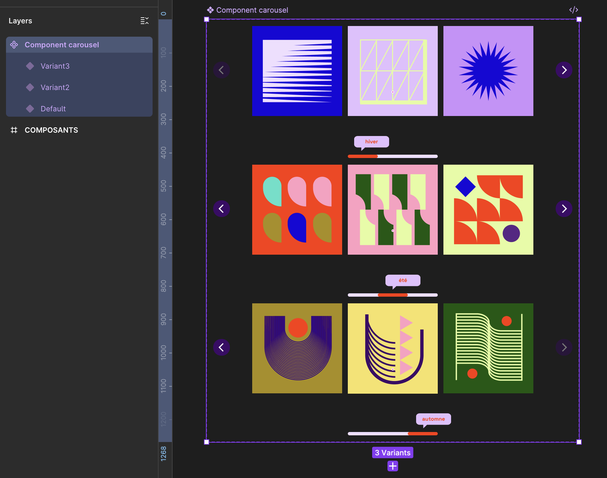The height and width of the screenshot is (478, 607).
Task: Select the Variant2 layer
Action: [x=55, y=87]
